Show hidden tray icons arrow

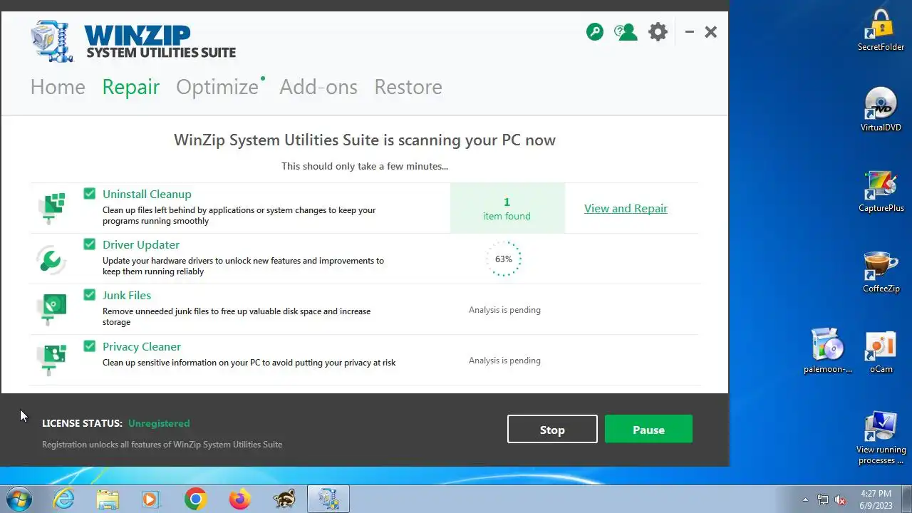click(805, 499)
